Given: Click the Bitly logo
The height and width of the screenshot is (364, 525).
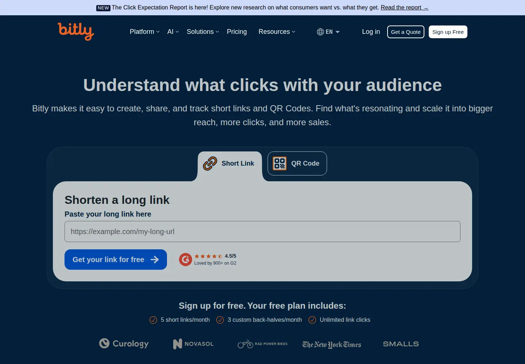Looking at the screenshot, I should tap(76, 31).
